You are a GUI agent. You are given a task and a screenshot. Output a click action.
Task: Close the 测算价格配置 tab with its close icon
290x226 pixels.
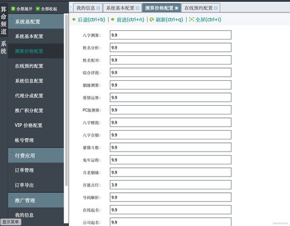pyautogui.click(x=177, y=8)
